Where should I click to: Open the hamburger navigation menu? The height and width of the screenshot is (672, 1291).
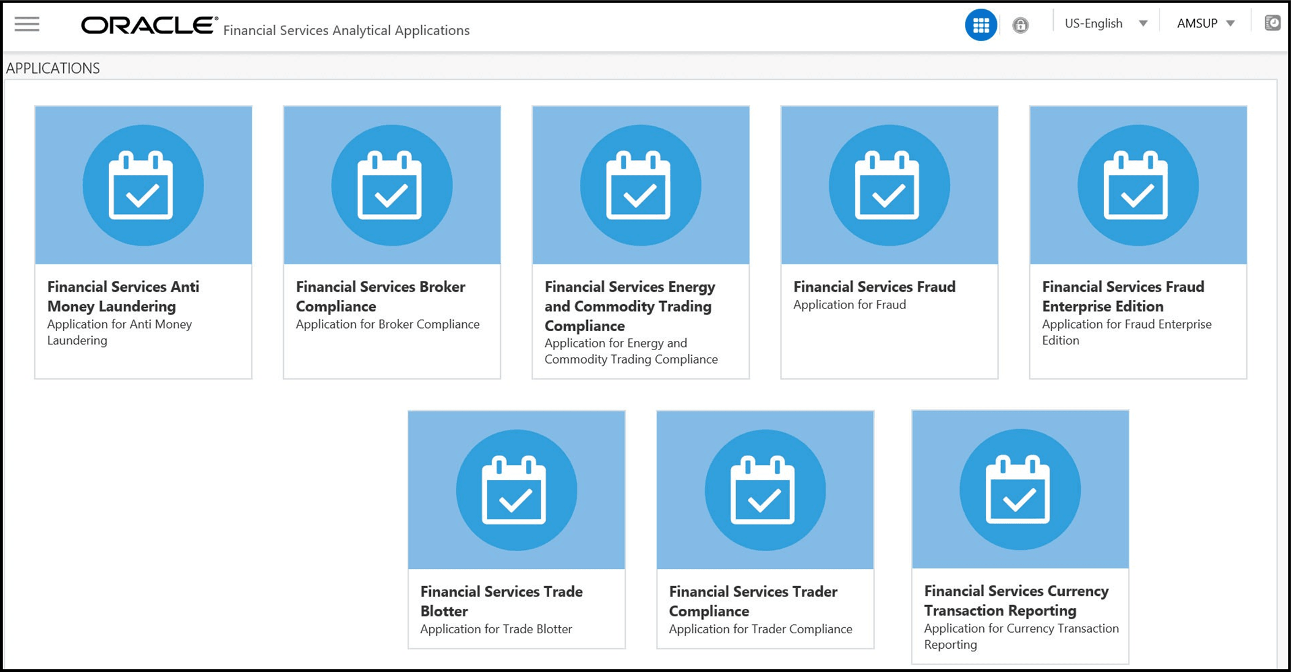pos(27,25)
